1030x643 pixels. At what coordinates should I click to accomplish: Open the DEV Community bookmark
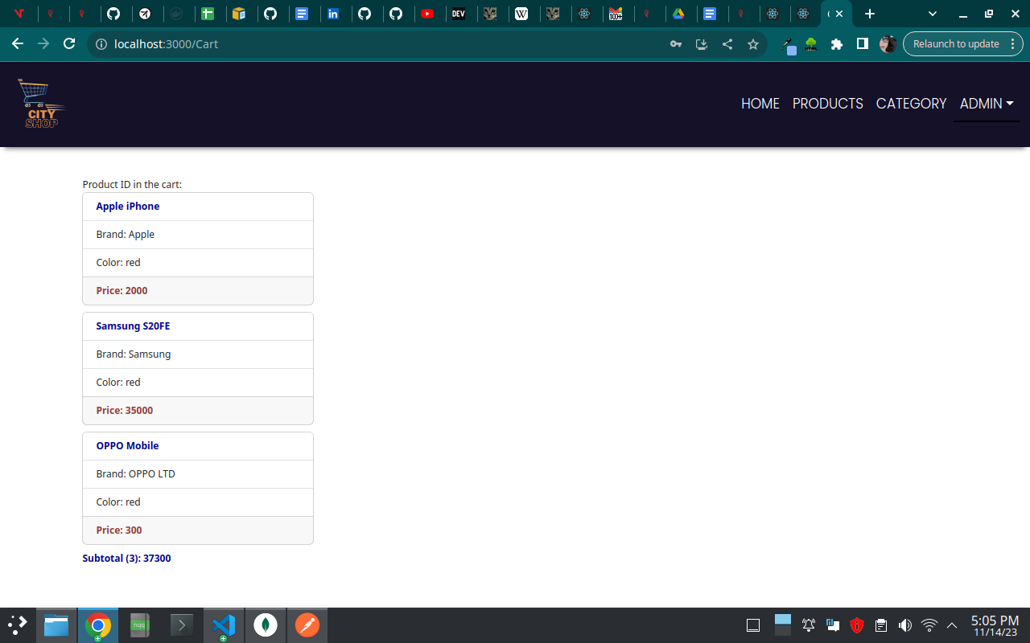[x=460, y=14]
